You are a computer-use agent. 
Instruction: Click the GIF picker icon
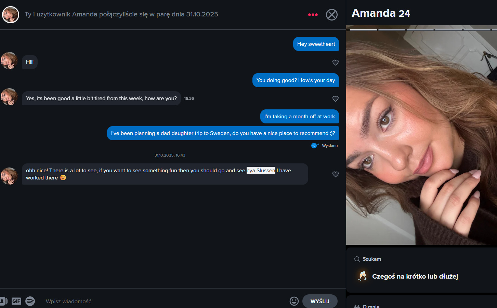[16, 301]
